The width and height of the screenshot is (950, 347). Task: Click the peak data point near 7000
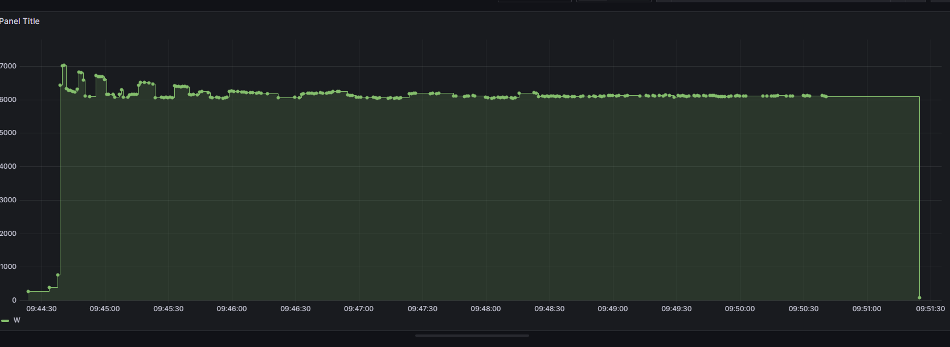[x=64, y=65]
